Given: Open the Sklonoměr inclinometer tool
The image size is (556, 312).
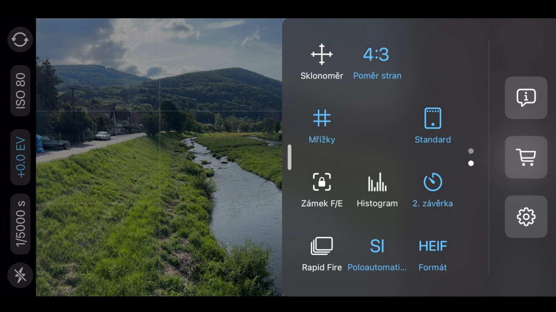Looking at the screenshot, I should click(x=321, y=62).
